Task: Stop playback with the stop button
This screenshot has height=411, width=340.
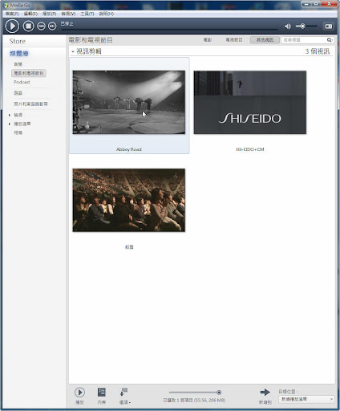Action: [28, 26]
